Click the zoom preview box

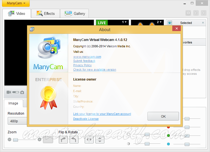tap(48, 140)
